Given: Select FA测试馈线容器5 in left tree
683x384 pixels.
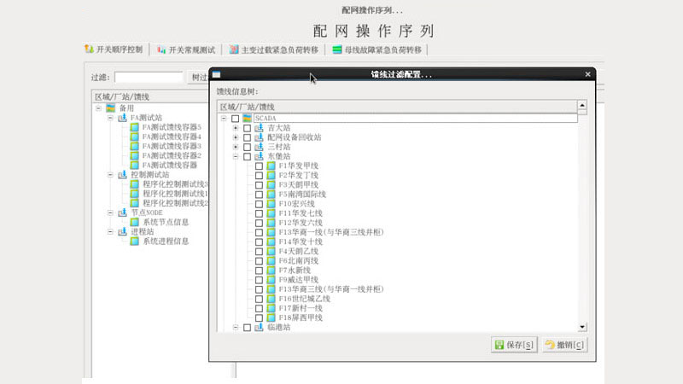Looking at the screenshot, I should point(171,127).
